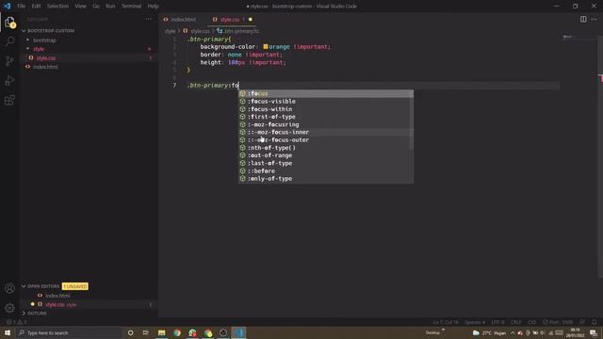Click the CRLF line ending status item
This screenshot has width=603, height=339.
tap(516, 322)
